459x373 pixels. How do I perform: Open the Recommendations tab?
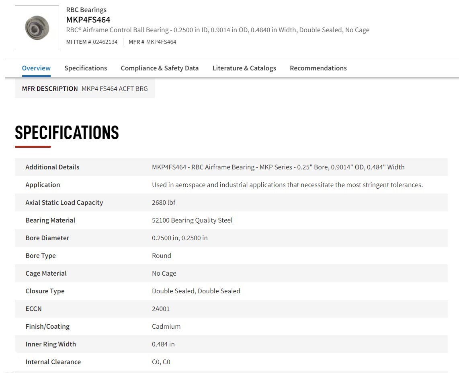pyautogui.click(x=318, y=68)
